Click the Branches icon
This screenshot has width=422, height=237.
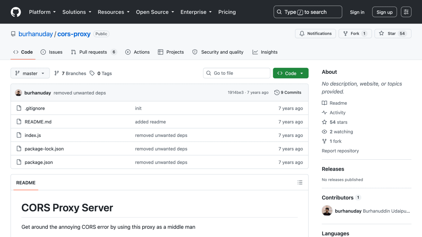click(57, 73)
